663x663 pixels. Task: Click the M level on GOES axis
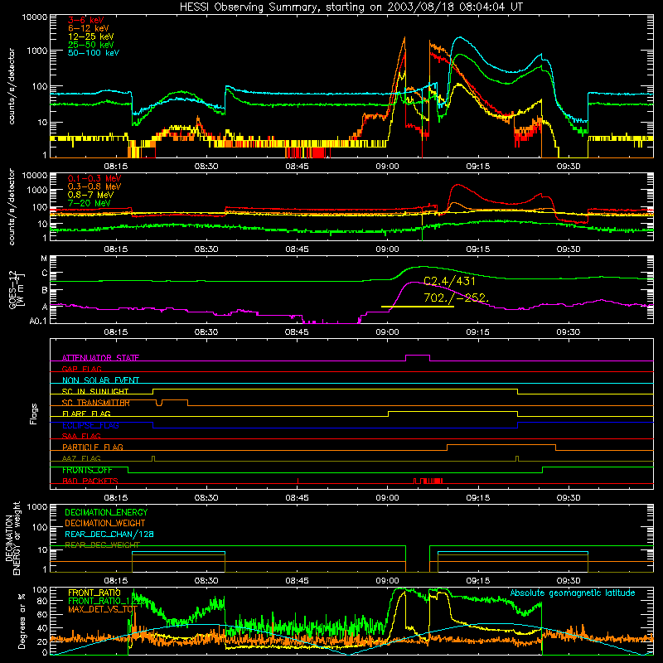pos(44,259)
